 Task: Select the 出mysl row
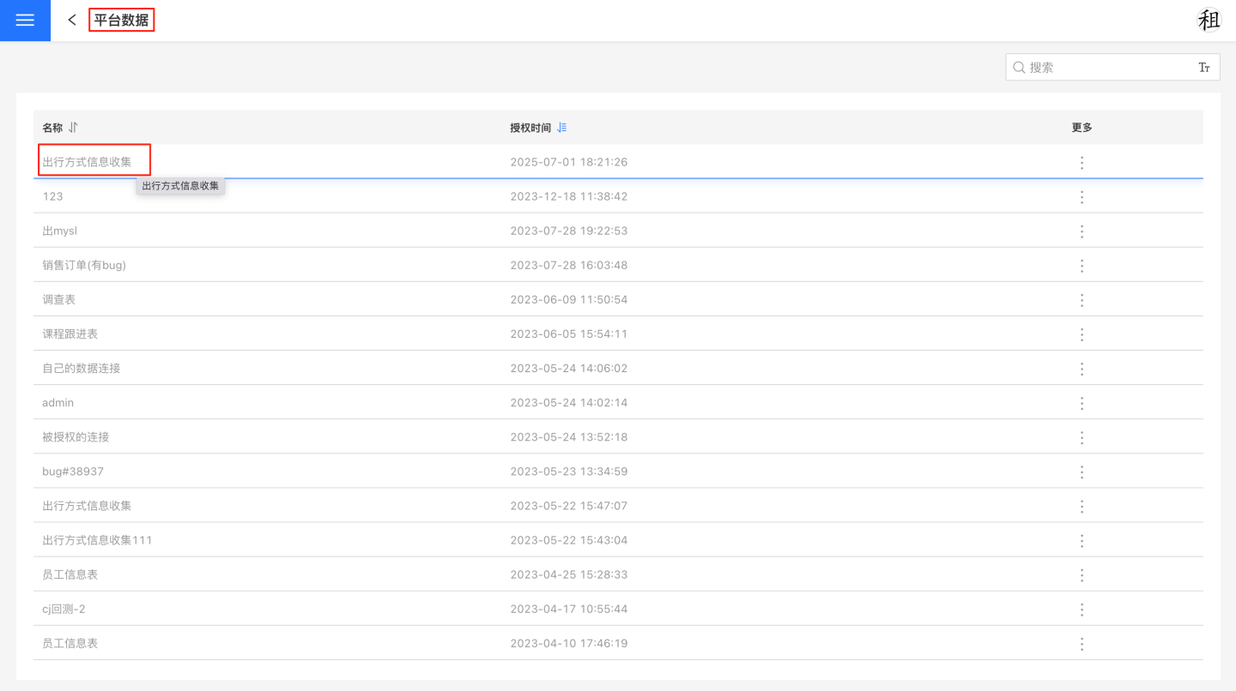pos(60,231)
